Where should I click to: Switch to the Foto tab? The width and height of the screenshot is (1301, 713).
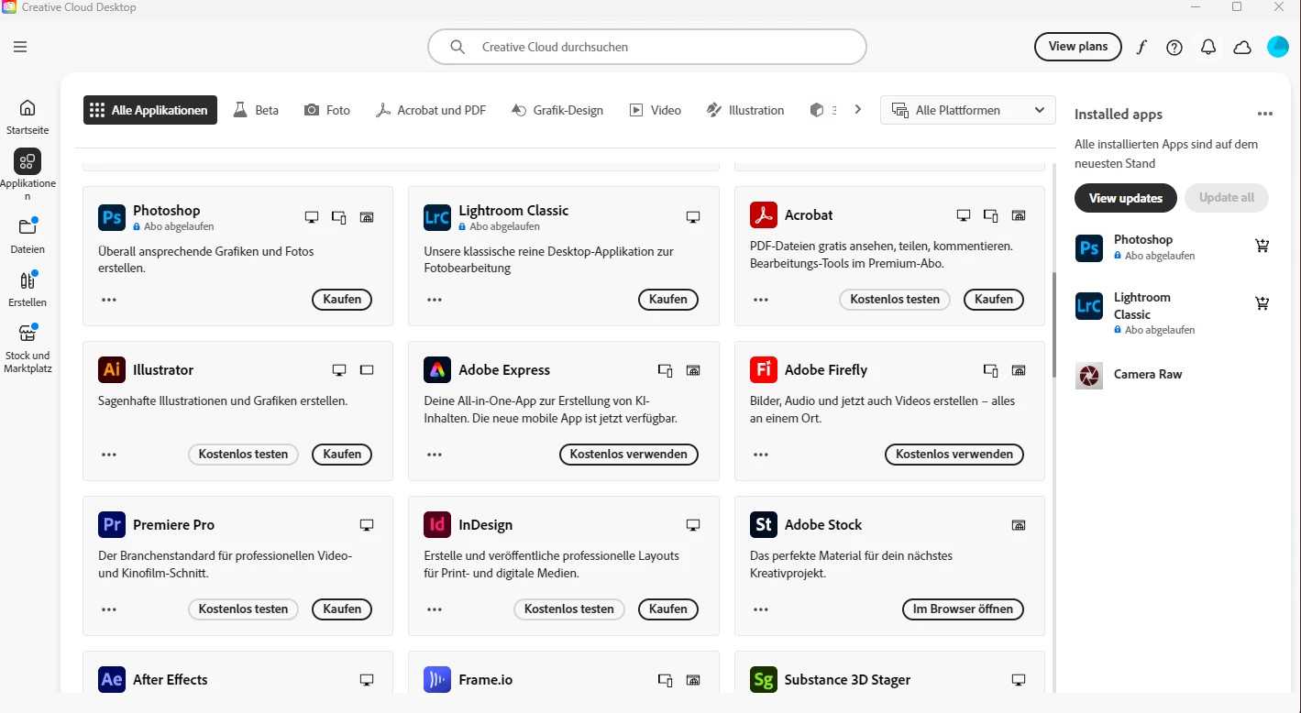[327, 110]
